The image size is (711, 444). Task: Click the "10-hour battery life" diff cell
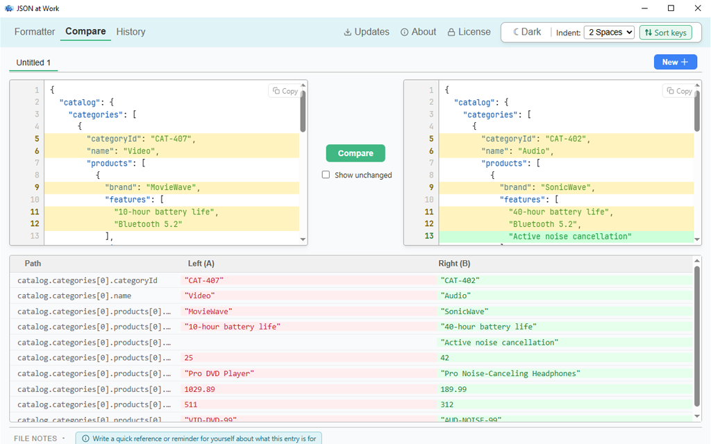pyautogui.click(x=308, y=327)
